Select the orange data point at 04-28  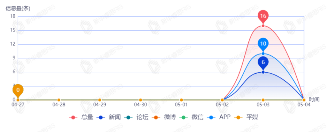click(x=59, y=100)
